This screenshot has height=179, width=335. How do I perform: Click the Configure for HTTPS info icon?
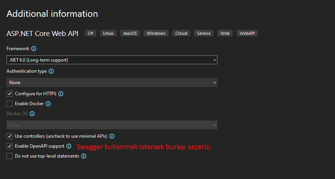pyautogui.click(x=61, y=94)
